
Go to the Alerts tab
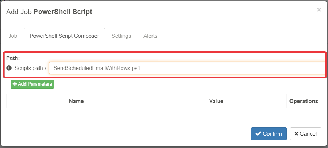(x=150, y=36)
